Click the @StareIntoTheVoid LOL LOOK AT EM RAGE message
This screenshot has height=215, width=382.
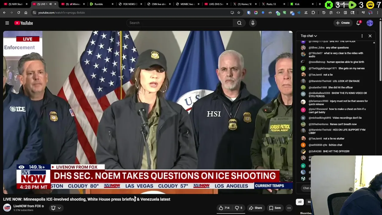[x=336, y=81]
